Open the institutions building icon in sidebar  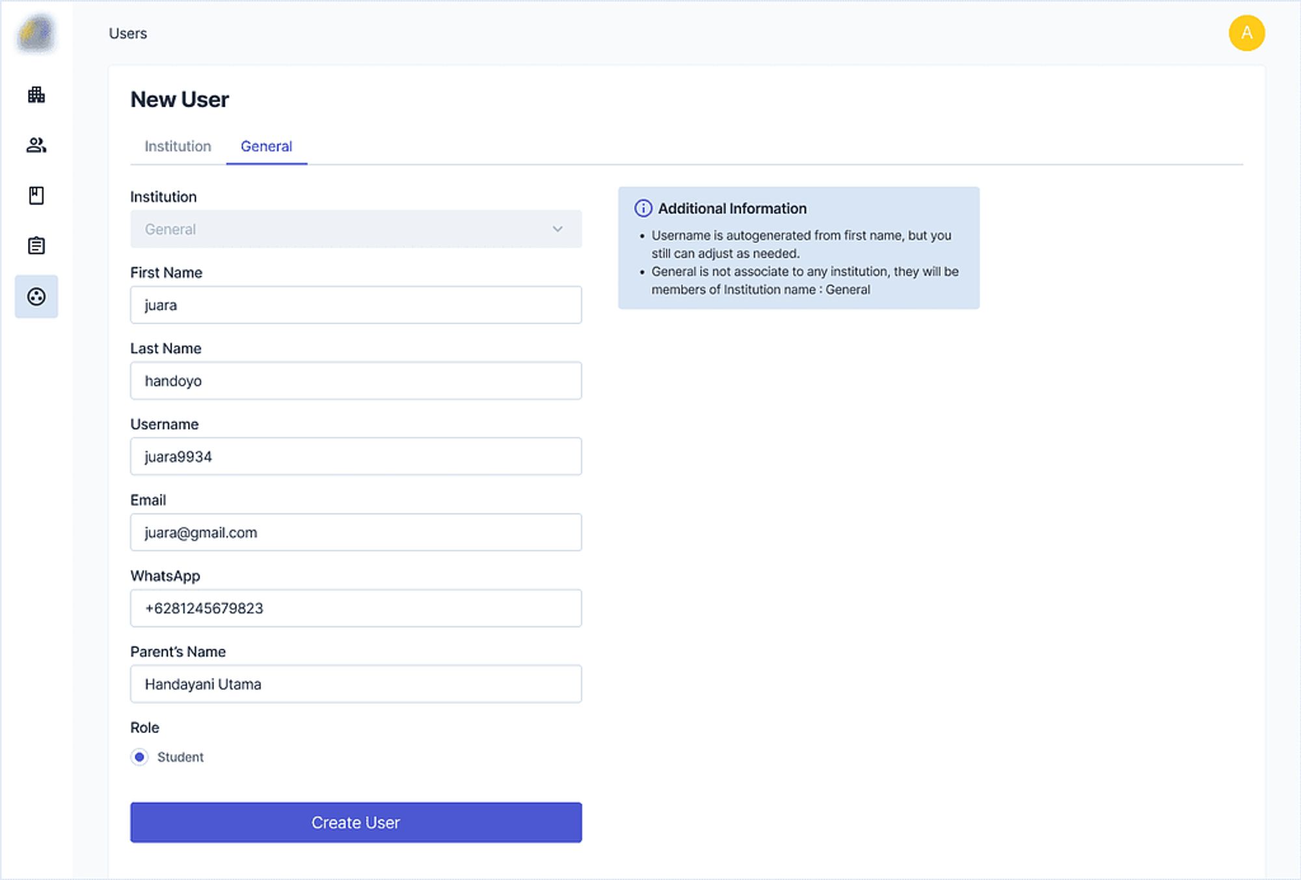pyautogui.click(x=36, y=95)
